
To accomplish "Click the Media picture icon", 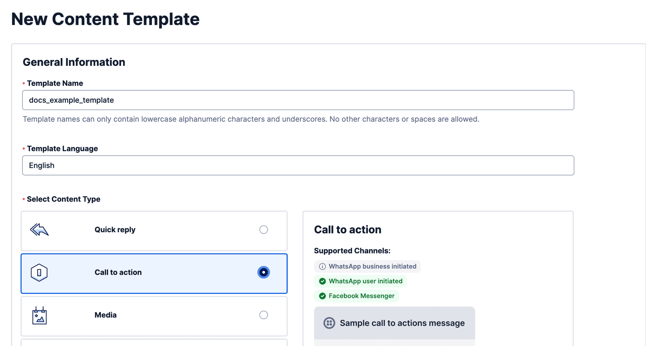I will coord(39,315).
